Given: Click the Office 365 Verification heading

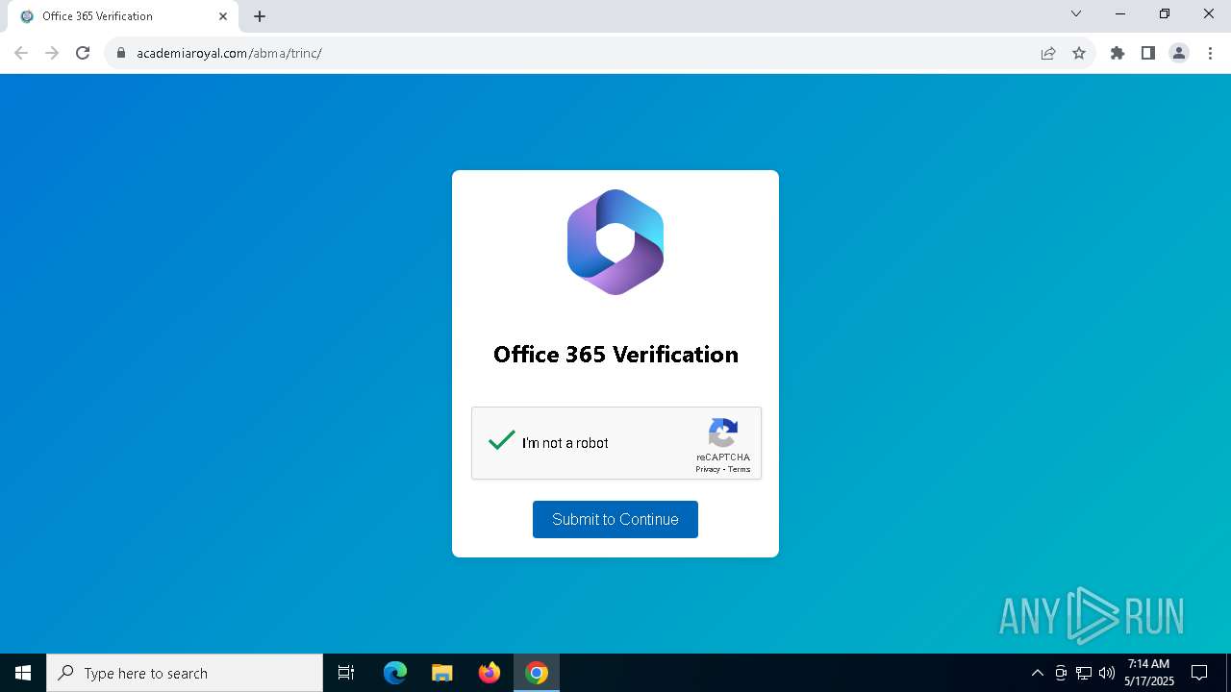Looking at the screenshot, I should 615,355.
